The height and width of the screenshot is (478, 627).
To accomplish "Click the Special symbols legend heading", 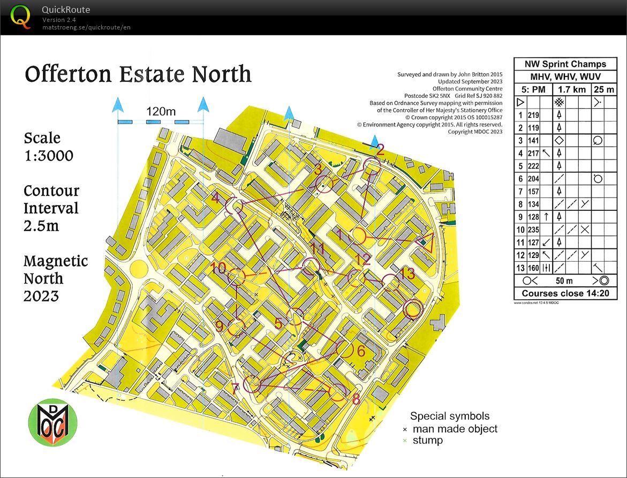I will (450, 416).
